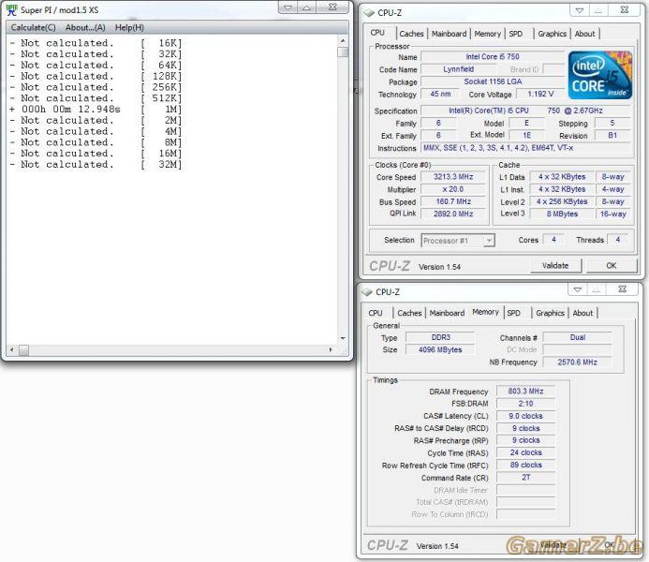649x562 pixels.
Task: Click the 'Not calculated' 16K row in Super PI
Action: coord(96,43)
